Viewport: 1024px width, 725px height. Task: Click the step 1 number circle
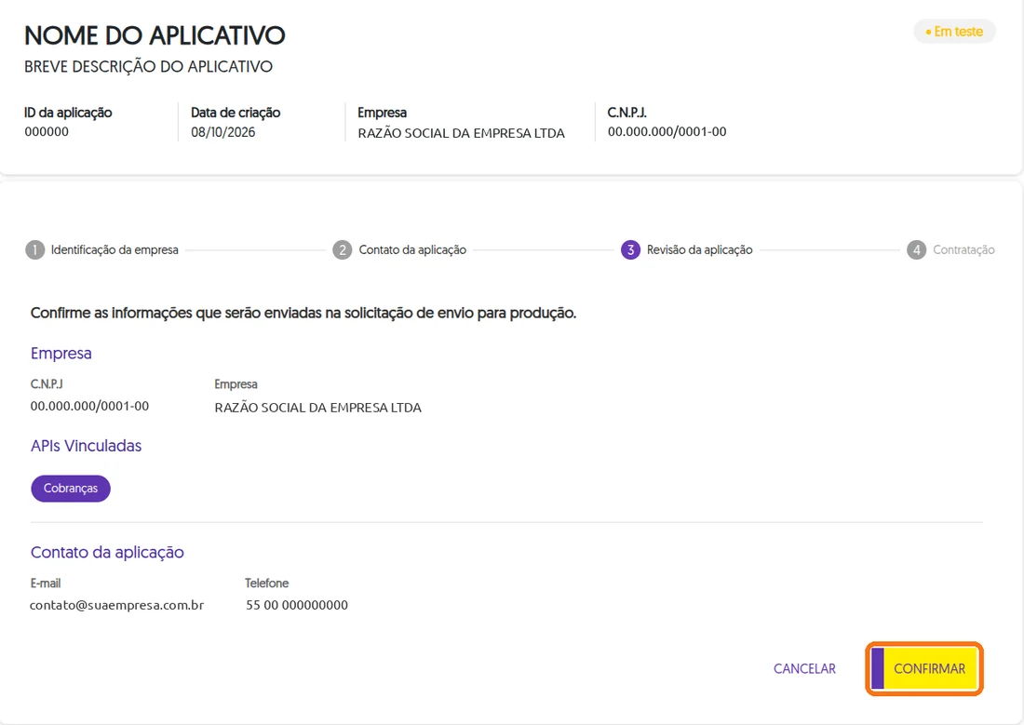(34, 249)
